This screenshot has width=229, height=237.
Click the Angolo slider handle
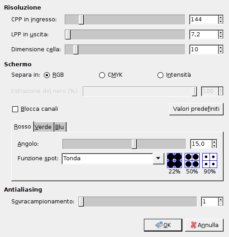(x=134, y=144)
